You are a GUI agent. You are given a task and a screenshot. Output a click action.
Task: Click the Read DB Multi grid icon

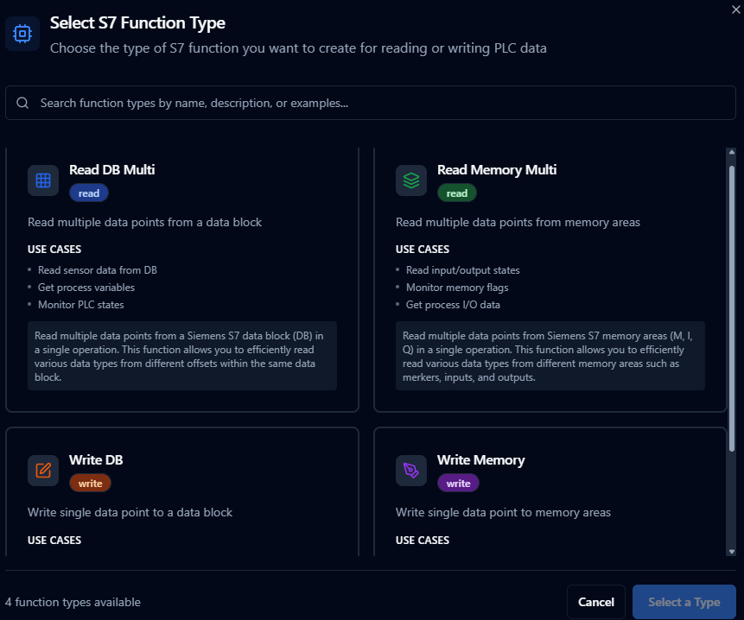43,180
